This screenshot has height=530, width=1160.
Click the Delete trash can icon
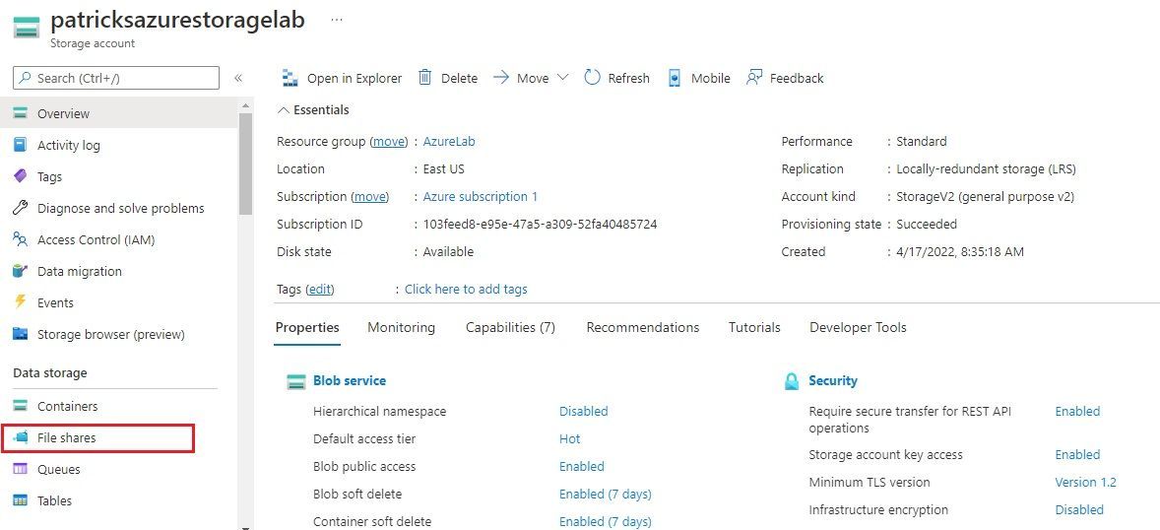coord(424,77)
